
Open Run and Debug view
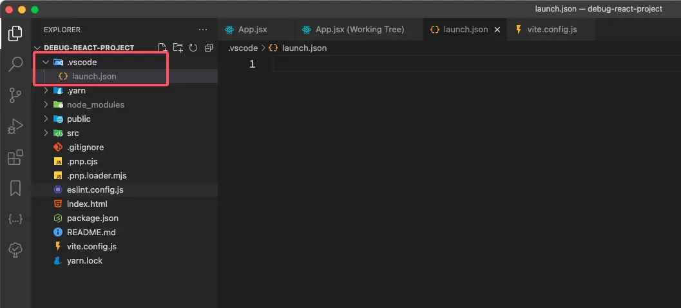click(15, 126)
